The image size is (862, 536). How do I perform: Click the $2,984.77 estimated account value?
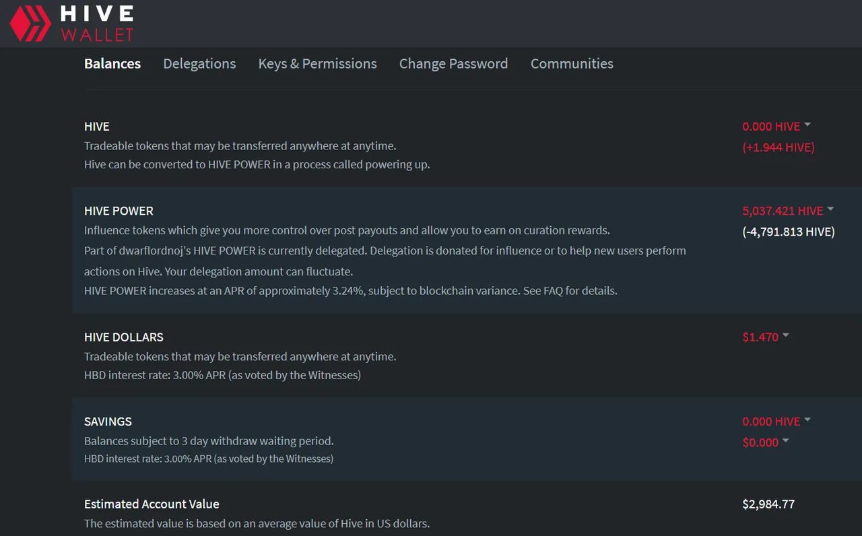768,504
